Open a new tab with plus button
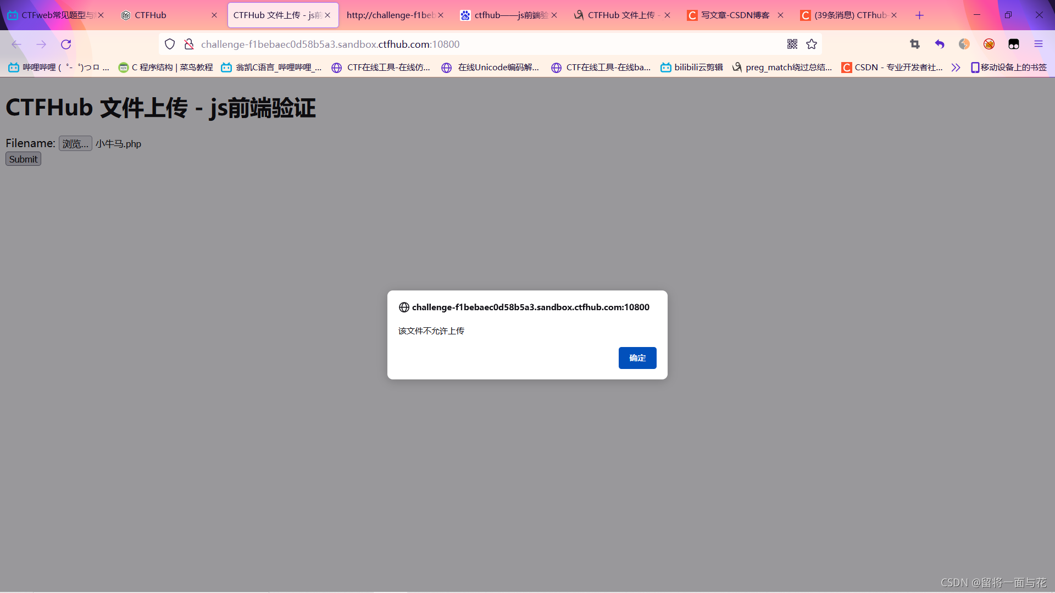 click(x=919, y=15)
